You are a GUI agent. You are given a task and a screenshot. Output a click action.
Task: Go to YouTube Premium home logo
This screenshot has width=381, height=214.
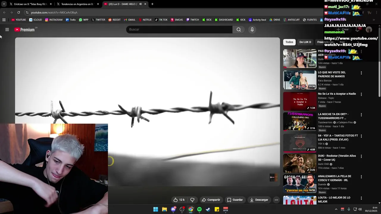click(24, 30)
